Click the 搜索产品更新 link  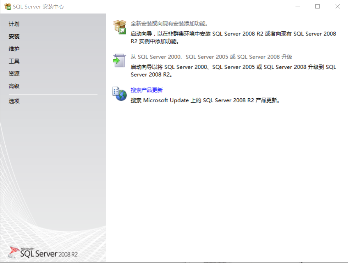[x=147, y=90]
